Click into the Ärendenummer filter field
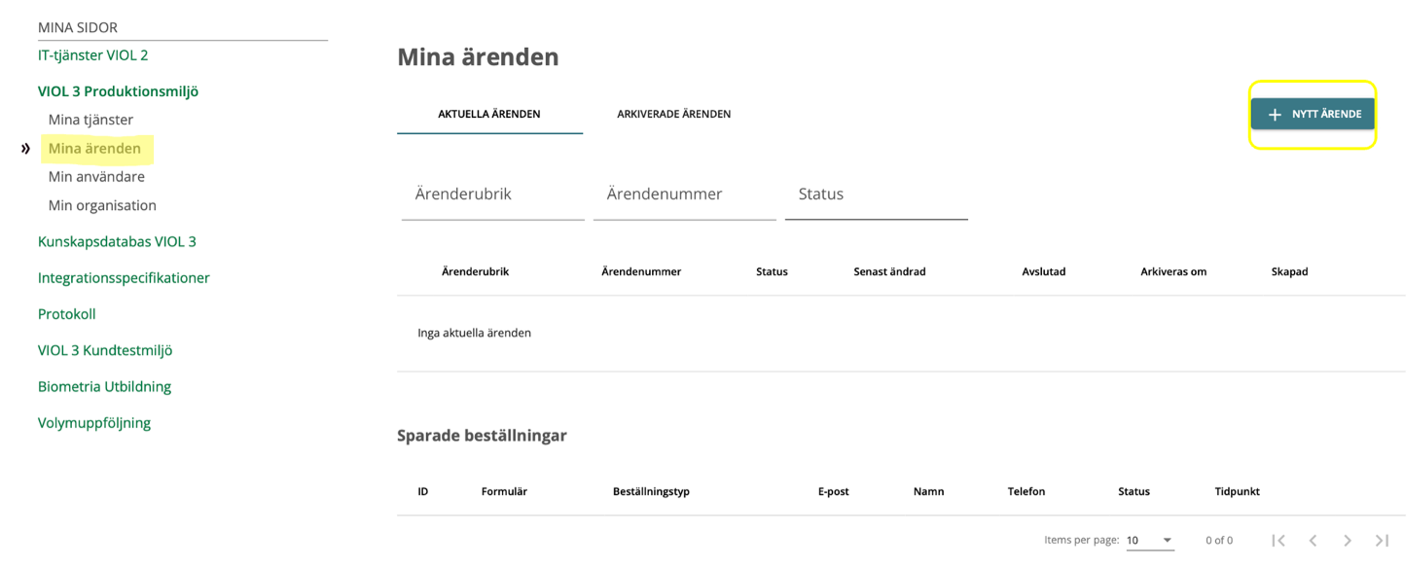Viewport: 1421px width, 572px height. [x=685, y=194]
